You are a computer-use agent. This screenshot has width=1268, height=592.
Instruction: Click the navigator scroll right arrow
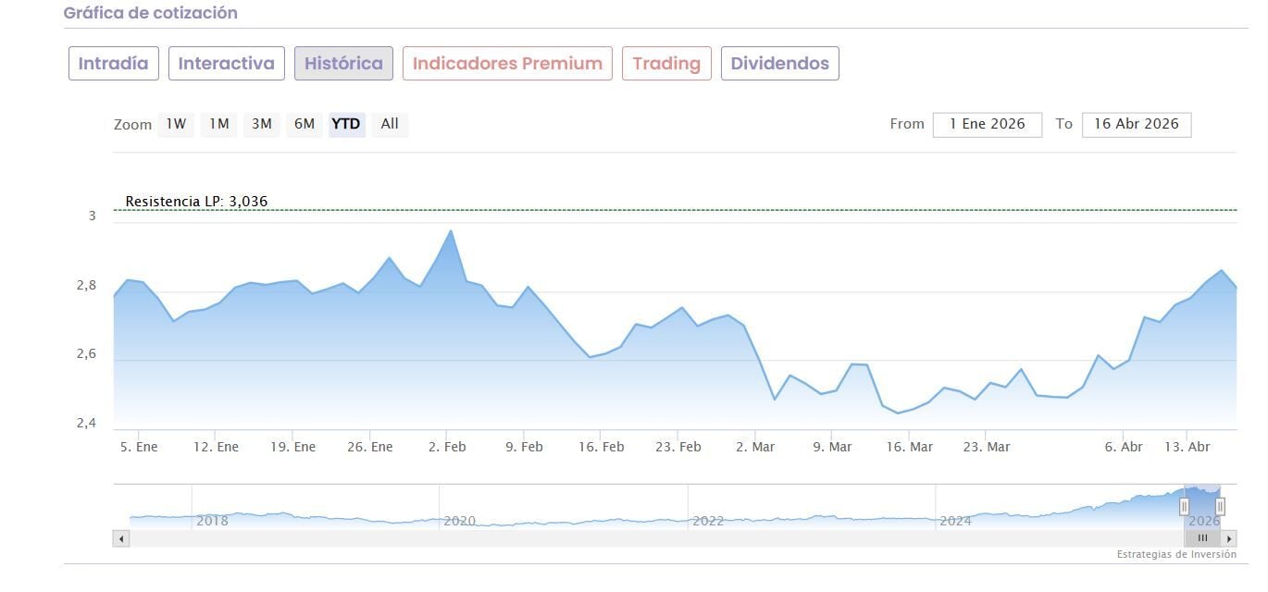pos(1229,538)
